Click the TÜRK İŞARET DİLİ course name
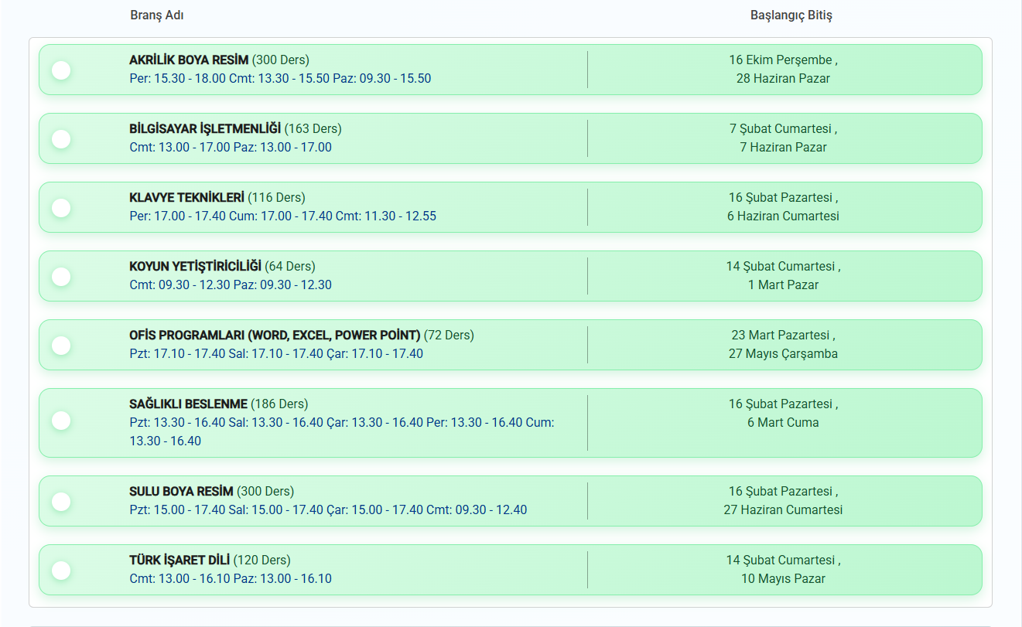 [x=179, y=561]
